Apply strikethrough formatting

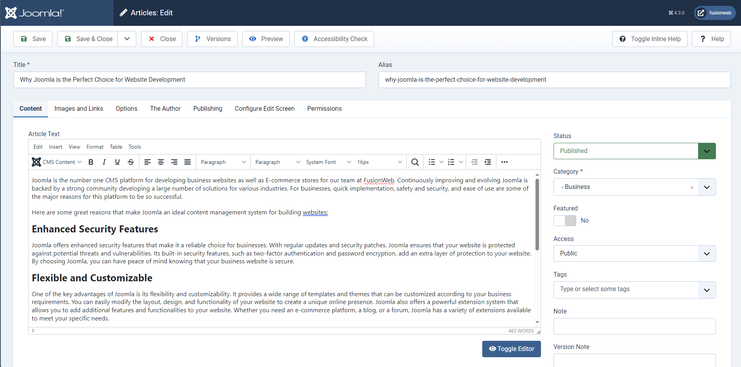131,162
